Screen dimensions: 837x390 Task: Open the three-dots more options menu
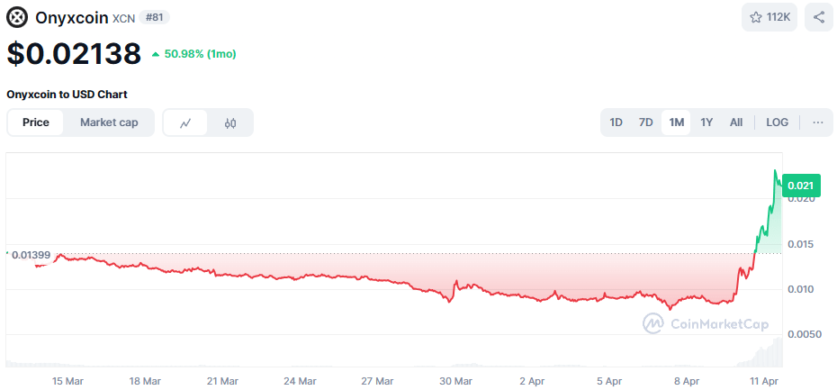tap(817, 122)
